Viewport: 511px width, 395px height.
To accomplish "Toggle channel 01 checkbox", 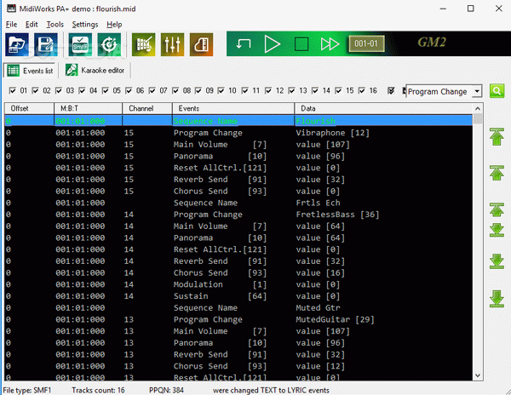I will (x=13, y=90).
